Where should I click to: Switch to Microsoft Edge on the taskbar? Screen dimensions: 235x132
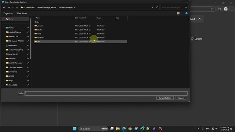124,129
